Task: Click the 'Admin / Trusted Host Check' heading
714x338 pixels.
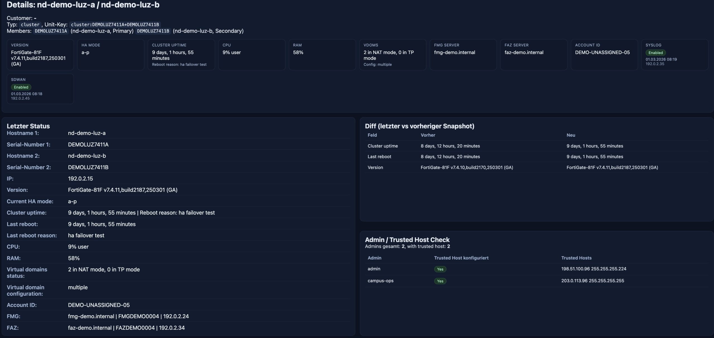Action: tap(407, 240)
